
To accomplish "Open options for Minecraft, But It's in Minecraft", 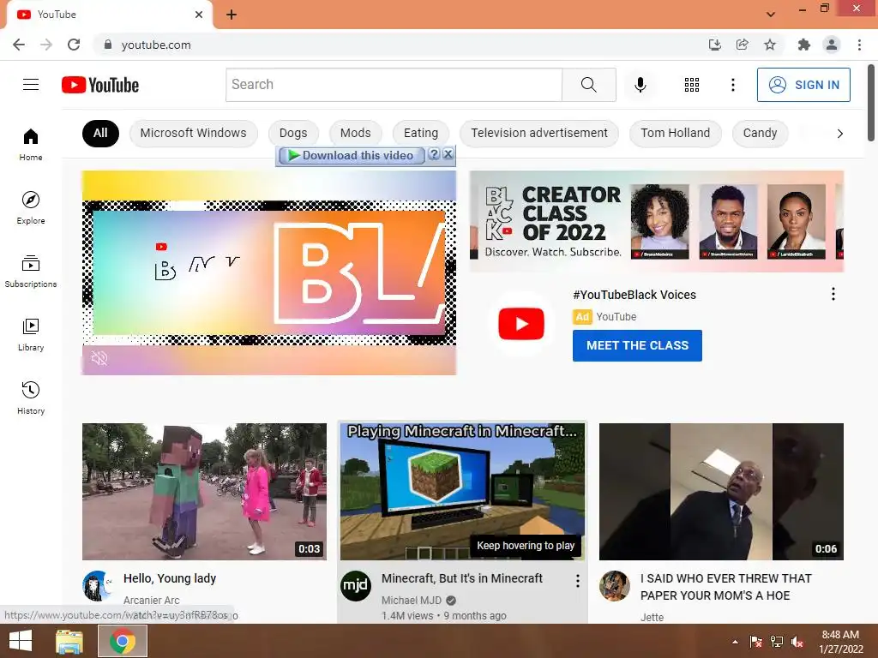I will 577,581.
